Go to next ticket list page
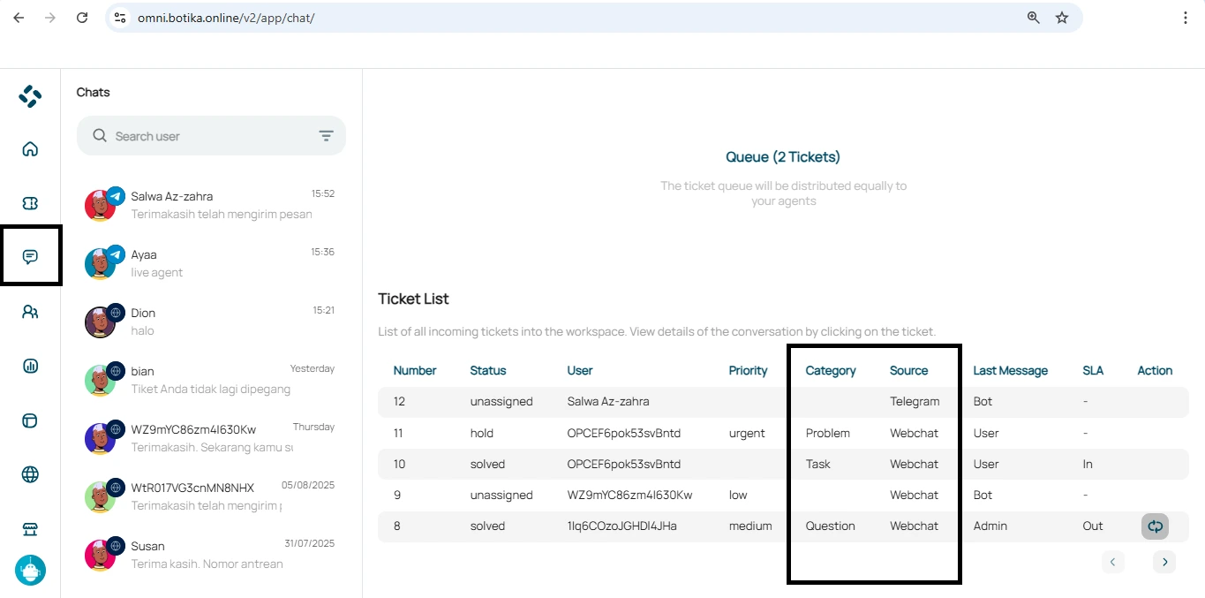1205x598 pixels. coord(1164,562)
